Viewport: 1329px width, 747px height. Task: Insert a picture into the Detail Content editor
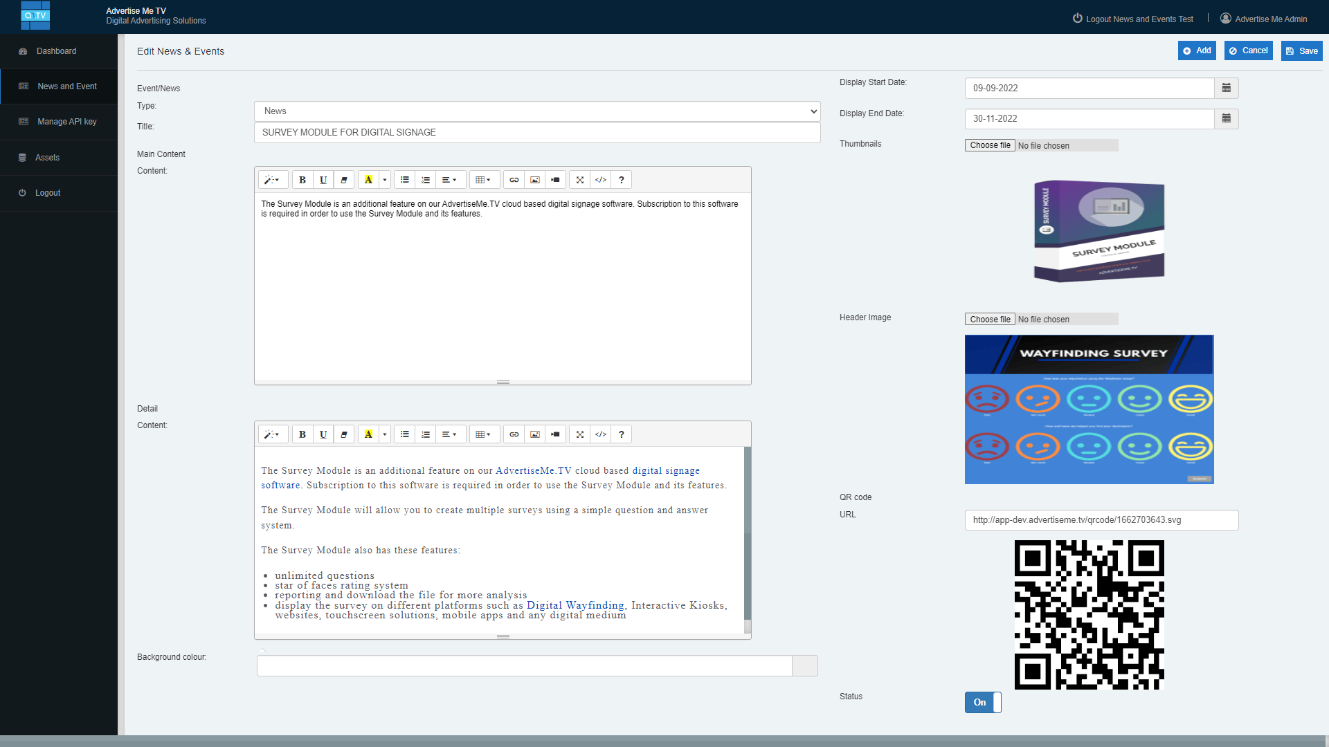coord(534,434)
